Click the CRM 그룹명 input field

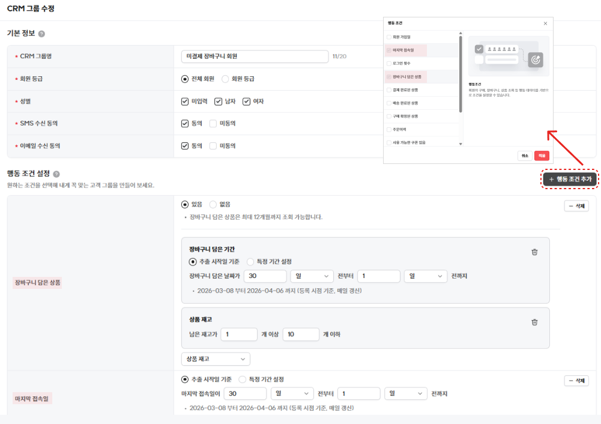[255, 56]
